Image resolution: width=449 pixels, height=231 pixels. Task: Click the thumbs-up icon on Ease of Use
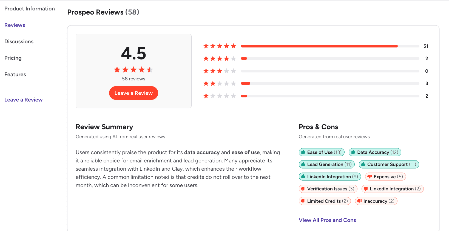click(x=304, y=152)
